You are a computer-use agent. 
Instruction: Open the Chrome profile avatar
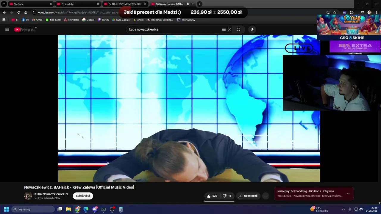point(369,12)
